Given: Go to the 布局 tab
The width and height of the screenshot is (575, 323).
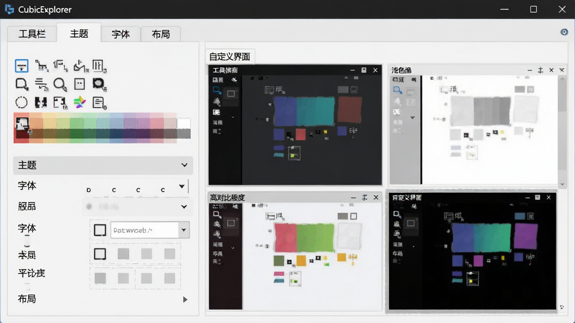Looking at the screenshot, I should [161, 34].
